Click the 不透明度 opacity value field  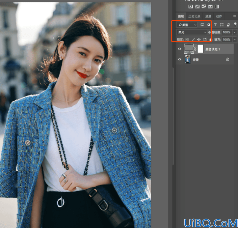click(227, 32)
